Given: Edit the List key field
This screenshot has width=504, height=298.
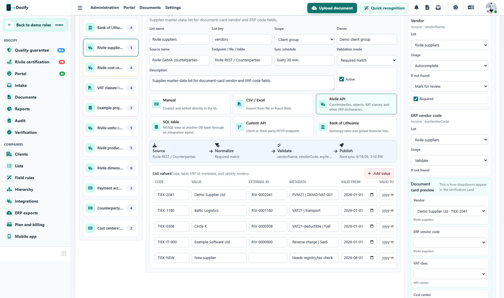Looking at the screenshot, I should click(x=242, y=39).
